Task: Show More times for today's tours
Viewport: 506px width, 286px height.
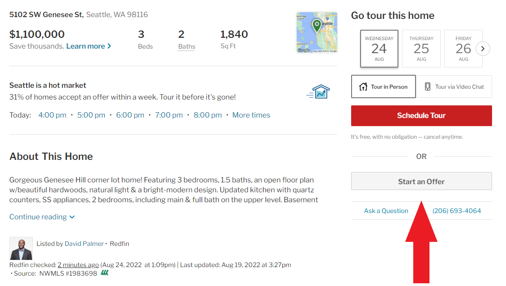Action: tap(251, 115)
